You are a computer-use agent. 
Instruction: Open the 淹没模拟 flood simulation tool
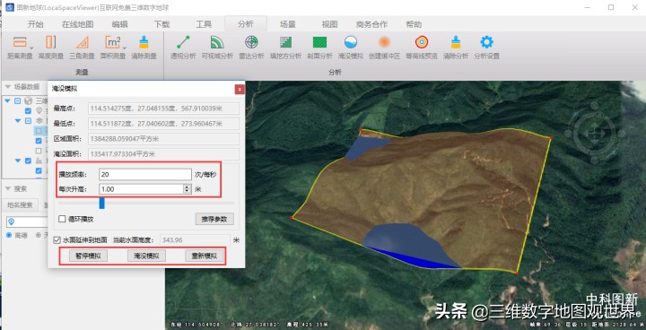coord(351,48)
